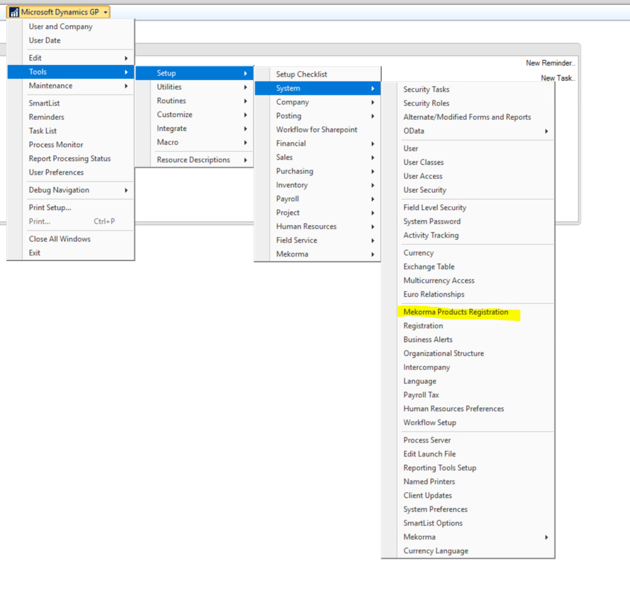
Task: Expand Mekorma submenu in System menu
Action: pyautogui.click(x=468, y=537)
